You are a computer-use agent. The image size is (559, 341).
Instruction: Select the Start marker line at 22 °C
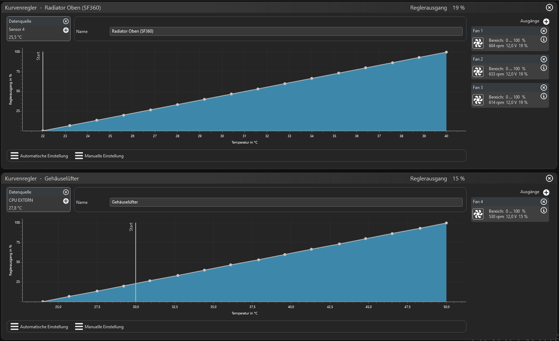pos(43,91)
